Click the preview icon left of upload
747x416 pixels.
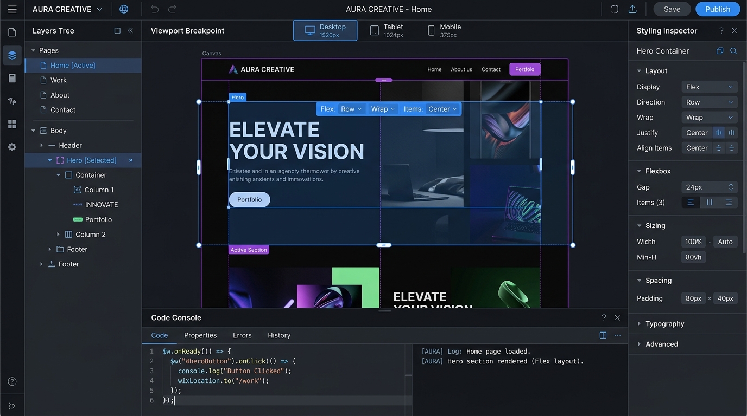pos(615,9)
